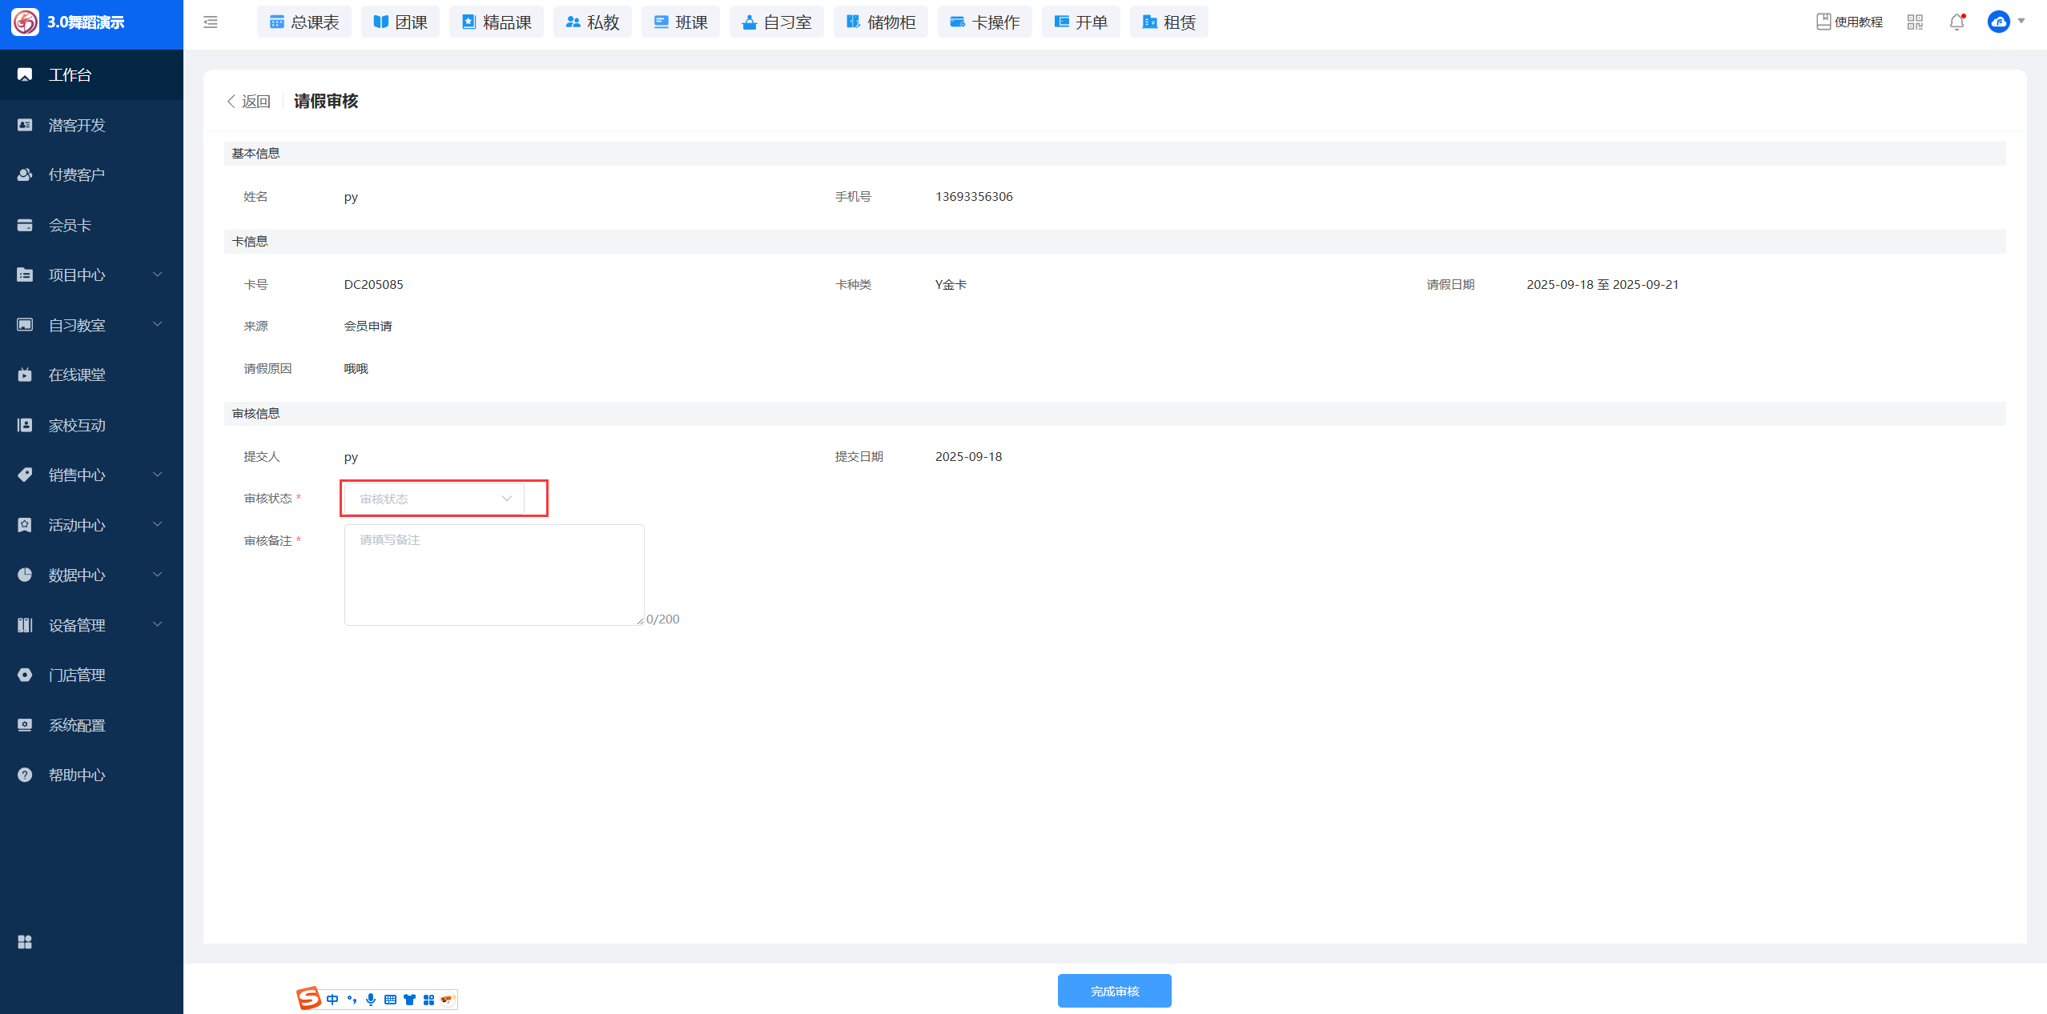This screenshot has height=1014, width=2047.
Task: Select 会员卡 in the sidebar
Action: click(x=70, y=226)
